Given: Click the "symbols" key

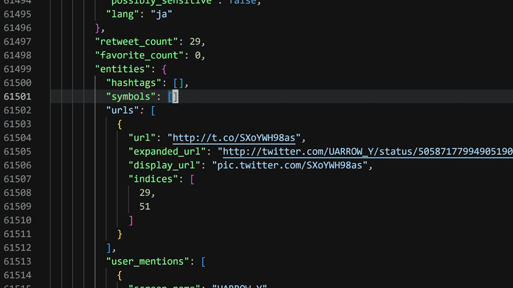Looking at the screenshot, I should (x=131, y=97).
